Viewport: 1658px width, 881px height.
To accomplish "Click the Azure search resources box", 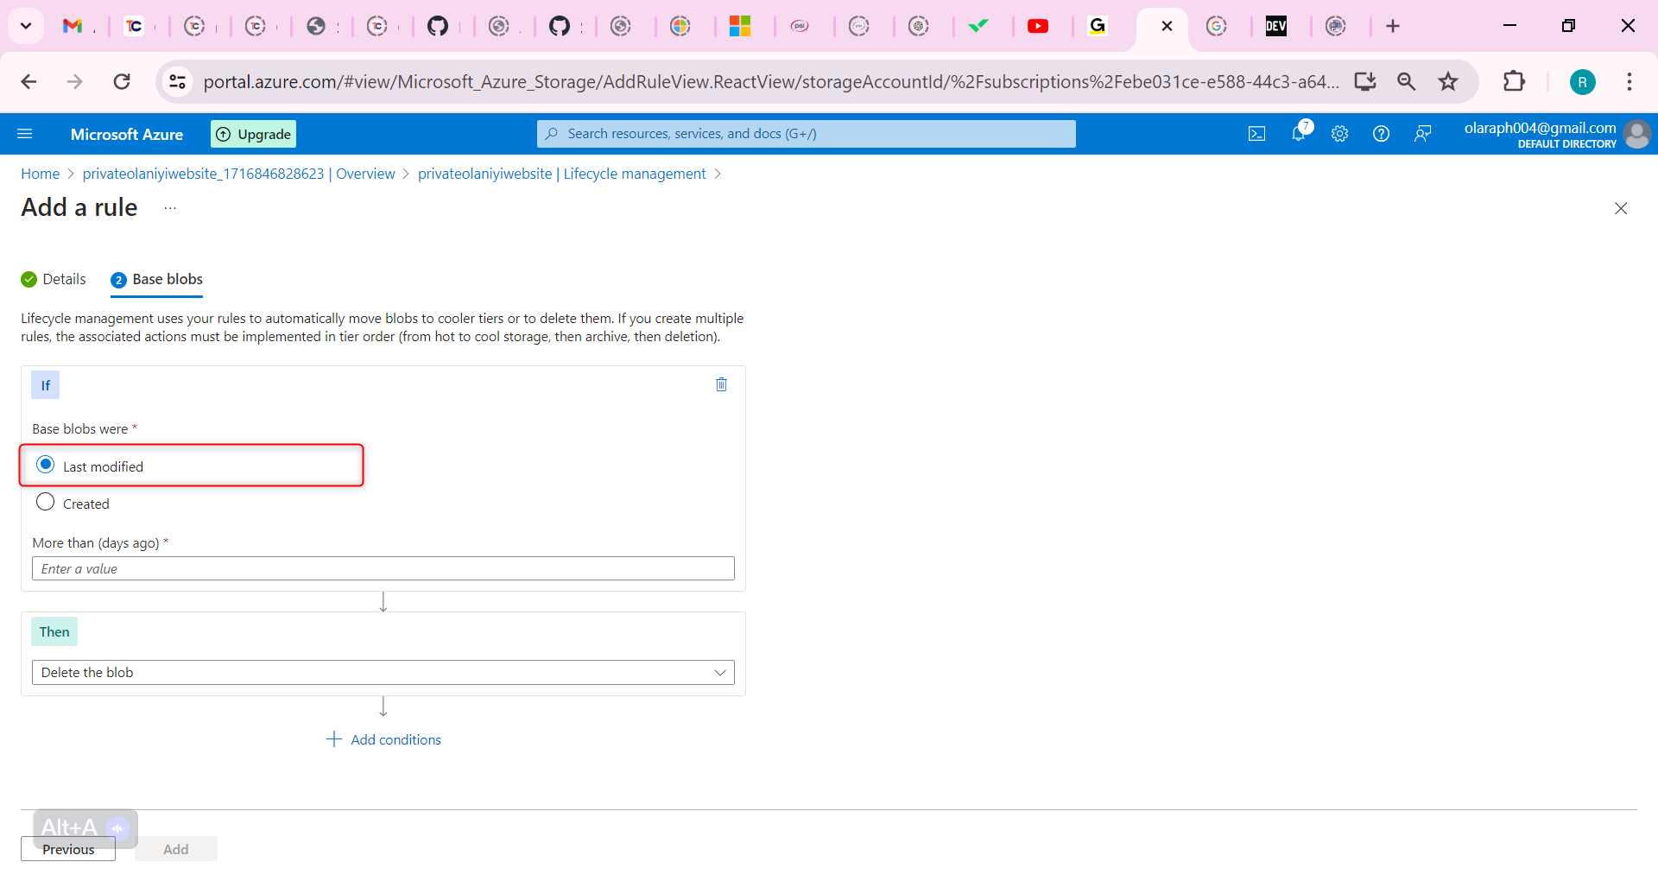I will coord(807,134).
